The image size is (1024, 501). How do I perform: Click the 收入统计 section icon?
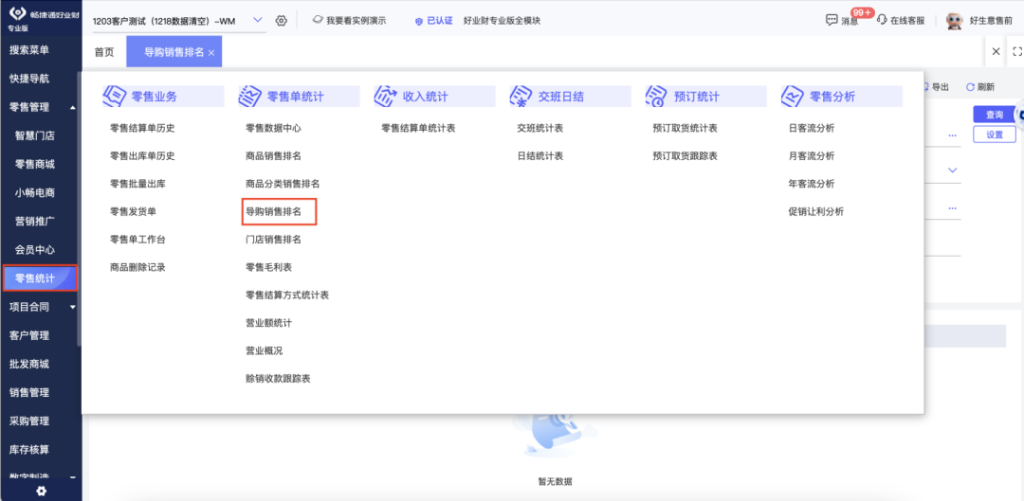point(386,97)
